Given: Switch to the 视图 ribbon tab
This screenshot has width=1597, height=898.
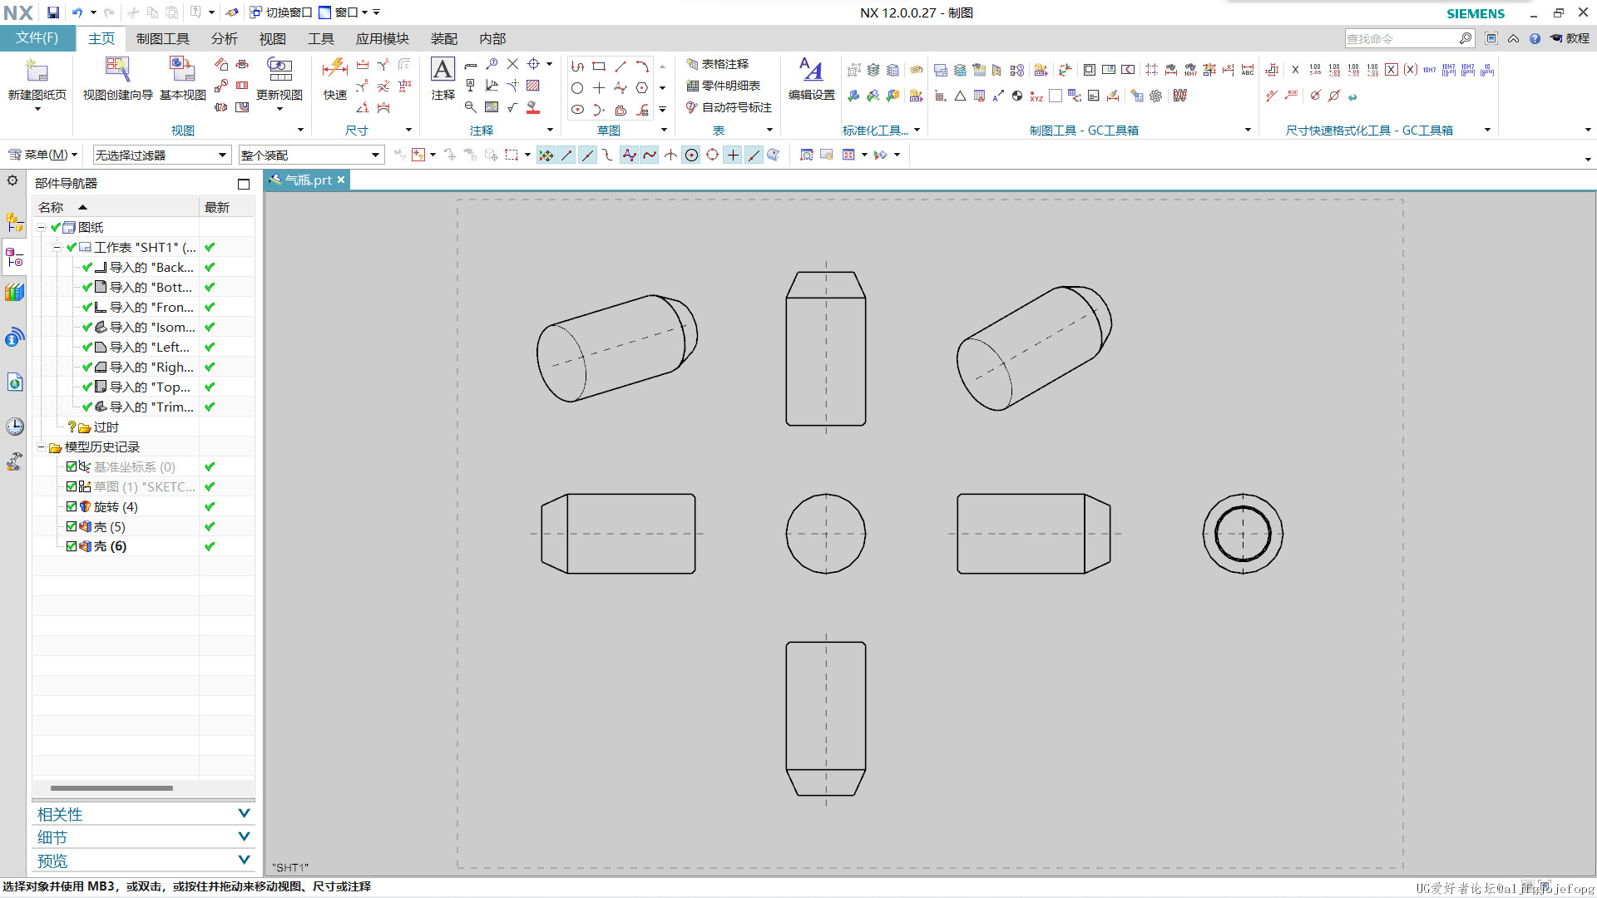Looking at the screenshot, I should [x=273, y=39].
